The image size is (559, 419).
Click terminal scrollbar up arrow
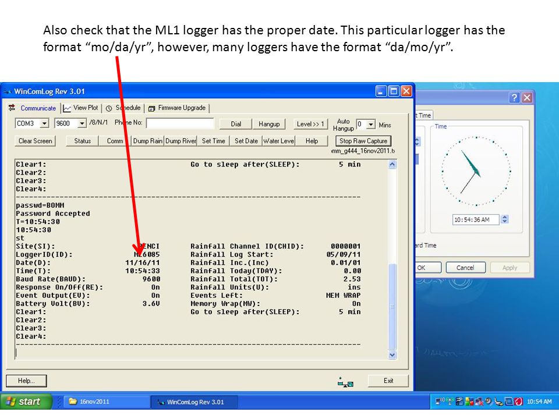click(x=392, y=164)
